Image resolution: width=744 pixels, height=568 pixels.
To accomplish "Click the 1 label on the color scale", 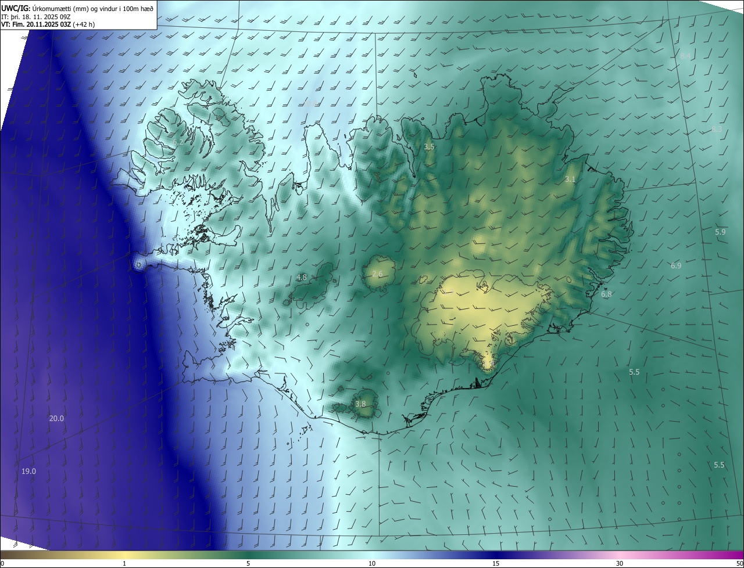I will [124, 563].
